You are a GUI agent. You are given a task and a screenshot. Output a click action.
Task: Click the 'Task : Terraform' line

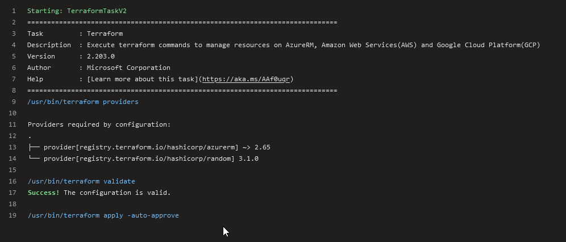point(74,34)
